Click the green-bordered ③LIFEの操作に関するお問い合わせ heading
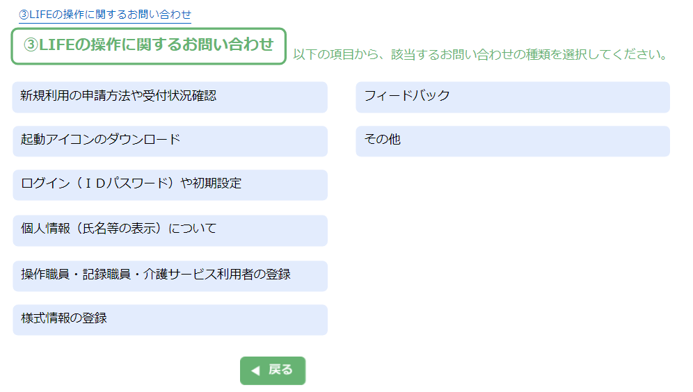Image resolution: width=693 pixels, height=392 pixels. [149, 46]
